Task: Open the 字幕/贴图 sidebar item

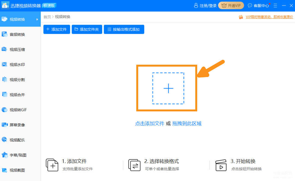Action: point(20,155)
